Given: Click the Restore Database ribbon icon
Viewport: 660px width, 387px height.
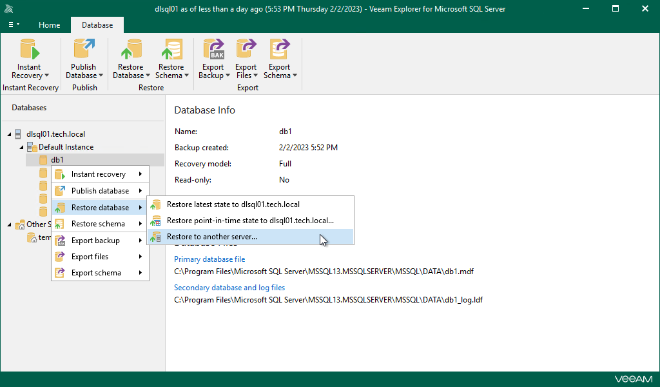Looking at the screenshot, I should pyautogui.click(x=131, y=49).
